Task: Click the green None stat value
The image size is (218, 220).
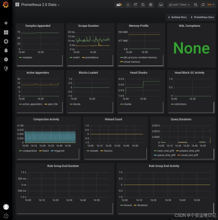Action: point(191,48)
